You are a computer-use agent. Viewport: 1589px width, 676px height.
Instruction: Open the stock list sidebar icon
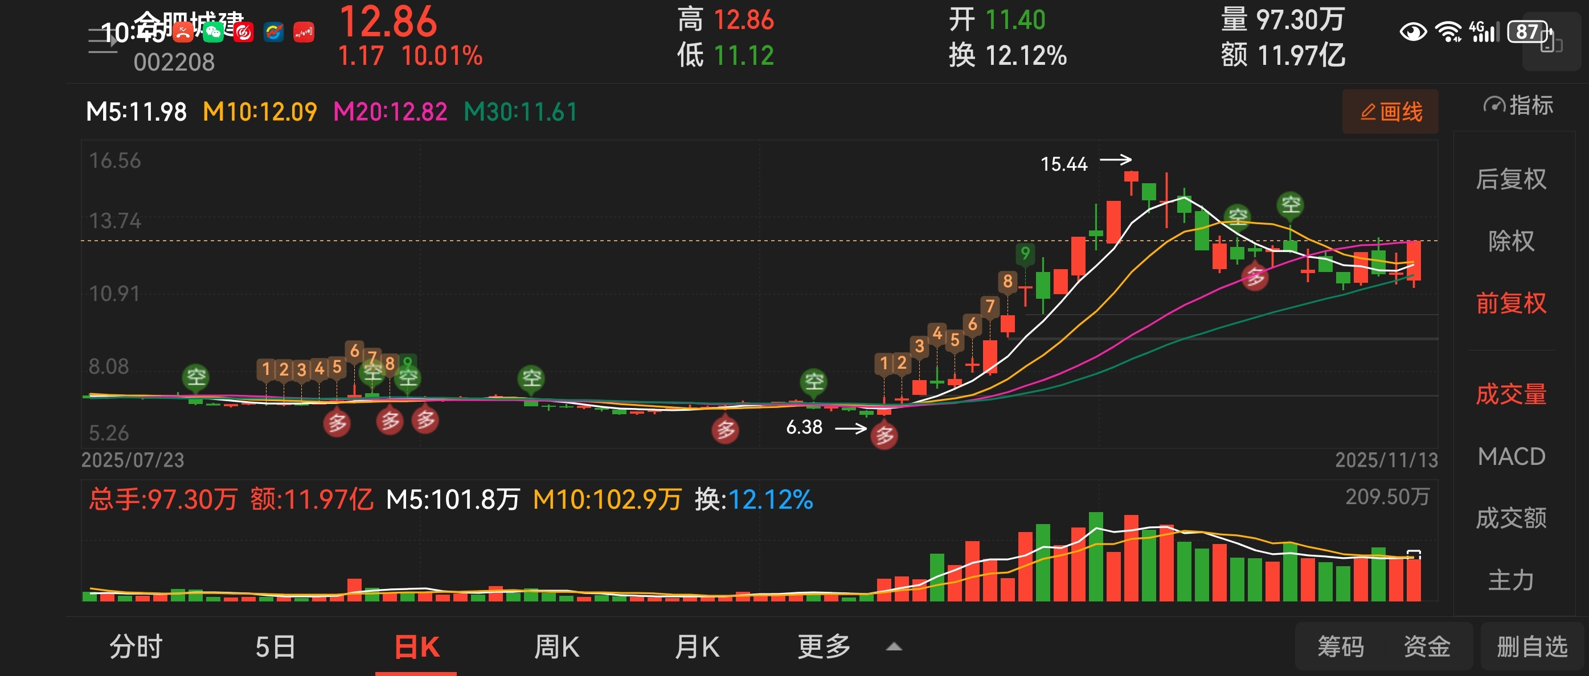pos(103,42)
